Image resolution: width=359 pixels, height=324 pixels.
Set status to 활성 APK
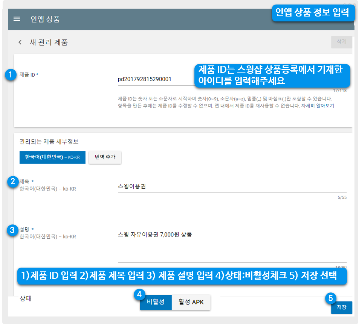(x=191, y=302)
